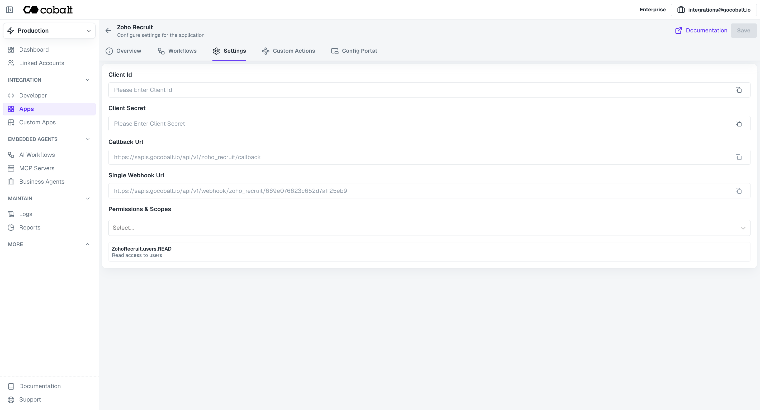Select Linked Accounts in the sidebar
This screenshot has height=410, width=760.
pos(42,63)
